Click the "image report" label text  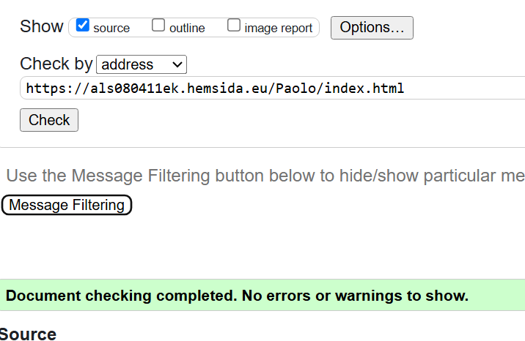(x=279, y=29)
